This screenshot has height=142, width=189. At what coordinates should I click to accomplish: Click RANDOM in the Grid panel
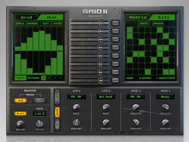click(32, 23)
